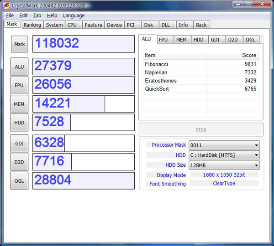Click the OGL score 28804
The height and width of the screenshot is (246, 274).
84,181
